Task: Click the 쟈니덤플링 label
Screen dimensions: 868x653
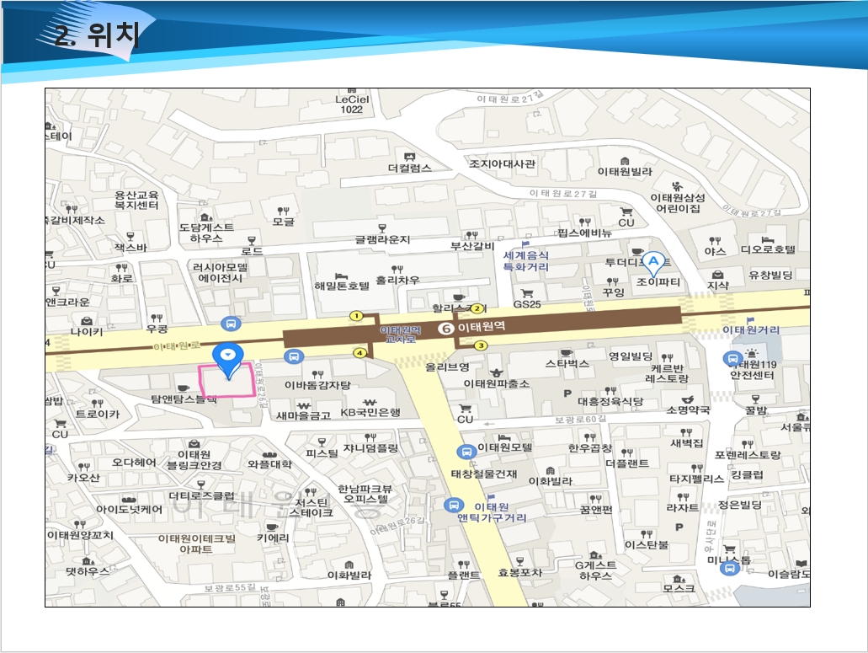Action: pyautogui.click(x=371, y=448)
